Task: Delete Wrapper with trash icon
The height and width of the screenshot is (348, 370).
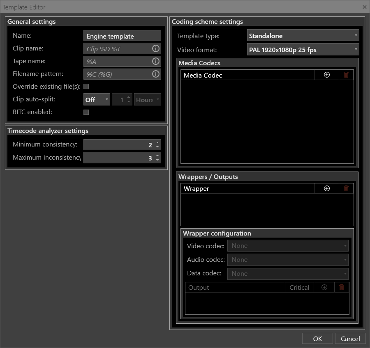Action: pyautogui.click(x=346, y=188)
